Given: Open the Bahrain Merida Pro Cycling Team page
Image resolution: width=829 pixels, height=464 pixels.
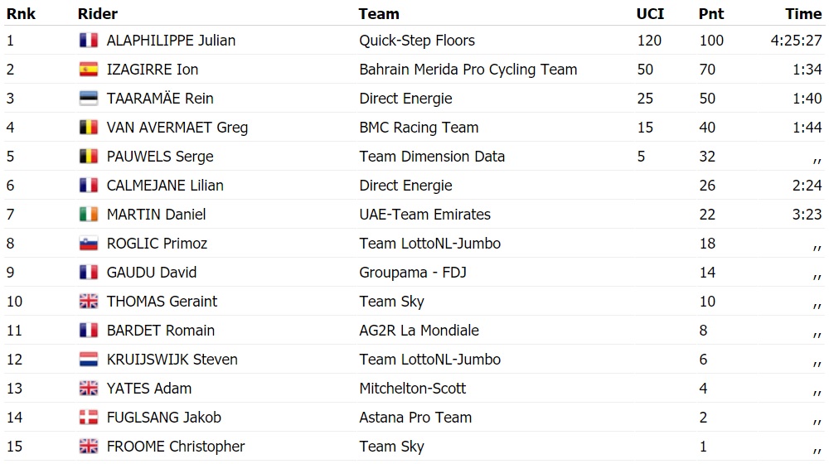Looking at the screenshot, I should pos(468,70).
